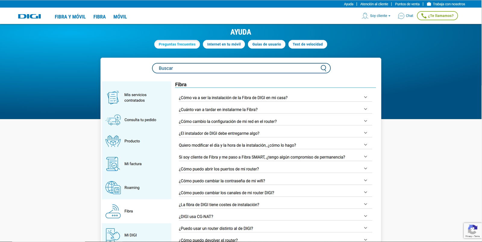This screenshot has width=482, height=242.
Task: Expand chevron for Fibra installation at home question
Action: point(365,97)
